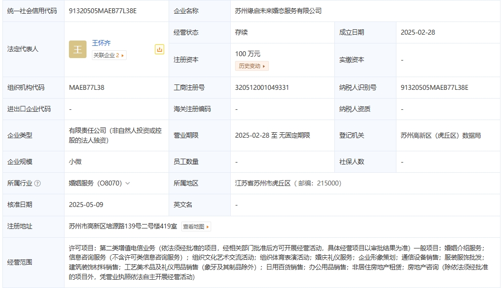Click the taxpayer ID value in 纳税人识别号 row

pos(434,87)
